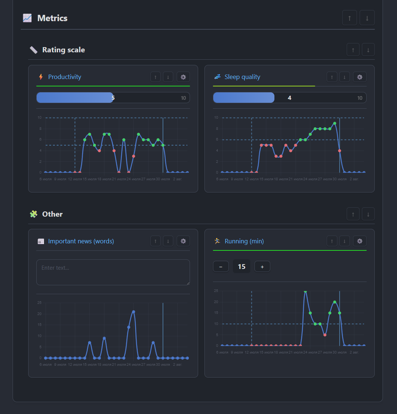The image size is (397, 414).
Task: Move Metrics section down
Action: [367, 18]
